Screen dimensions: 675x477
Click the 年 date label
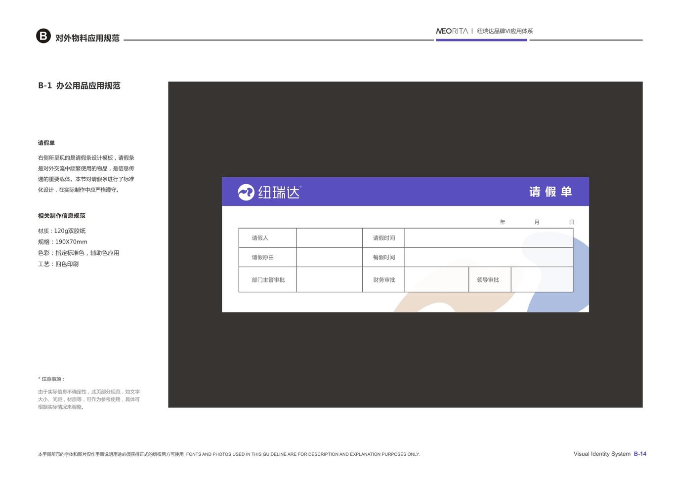point(503,222)
